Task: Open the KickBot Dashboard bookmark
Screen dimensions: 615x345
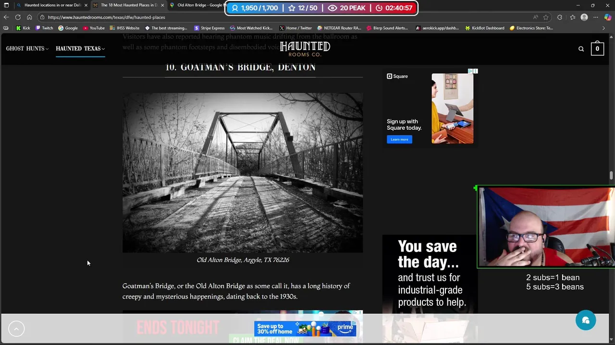Action: (x=484, y=28)
